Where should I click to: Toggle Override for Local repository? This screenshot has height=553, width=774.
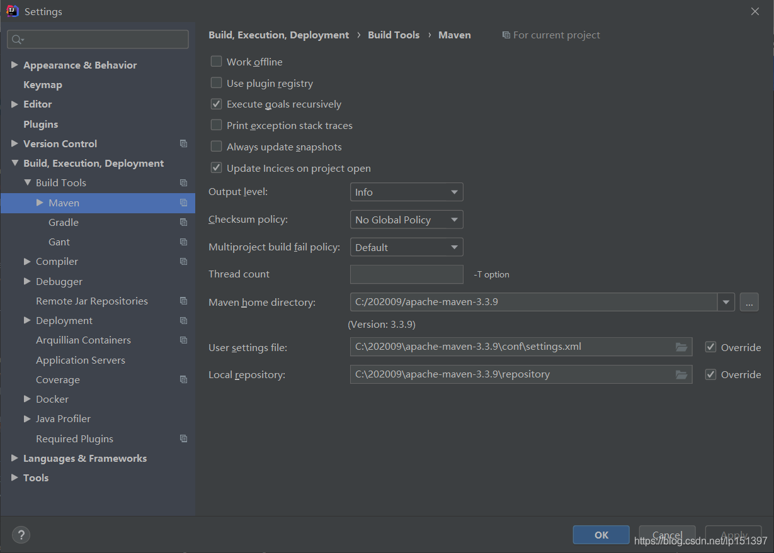pyautogui.click(x=710, y=374)
